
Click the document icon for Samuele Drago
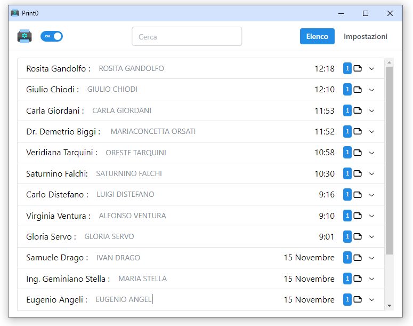pyautogui.click(x=358, y=258)
